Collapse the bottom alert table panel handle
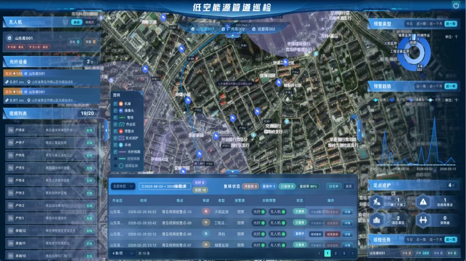Viewport: 466px width, 261px height. point(233,172)
